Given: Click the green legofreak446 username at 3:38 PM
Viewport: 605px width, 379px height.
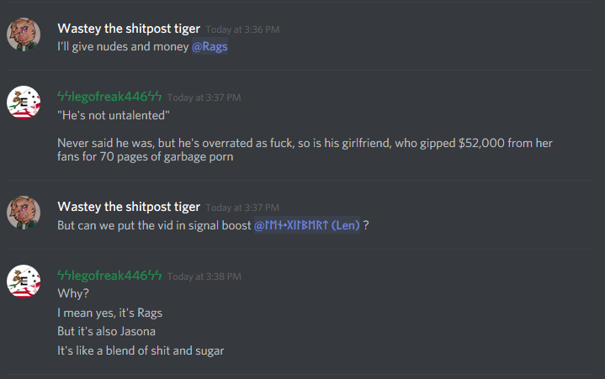Looking at the screenshot, I should pyautogui.click(x=109, y=276).
